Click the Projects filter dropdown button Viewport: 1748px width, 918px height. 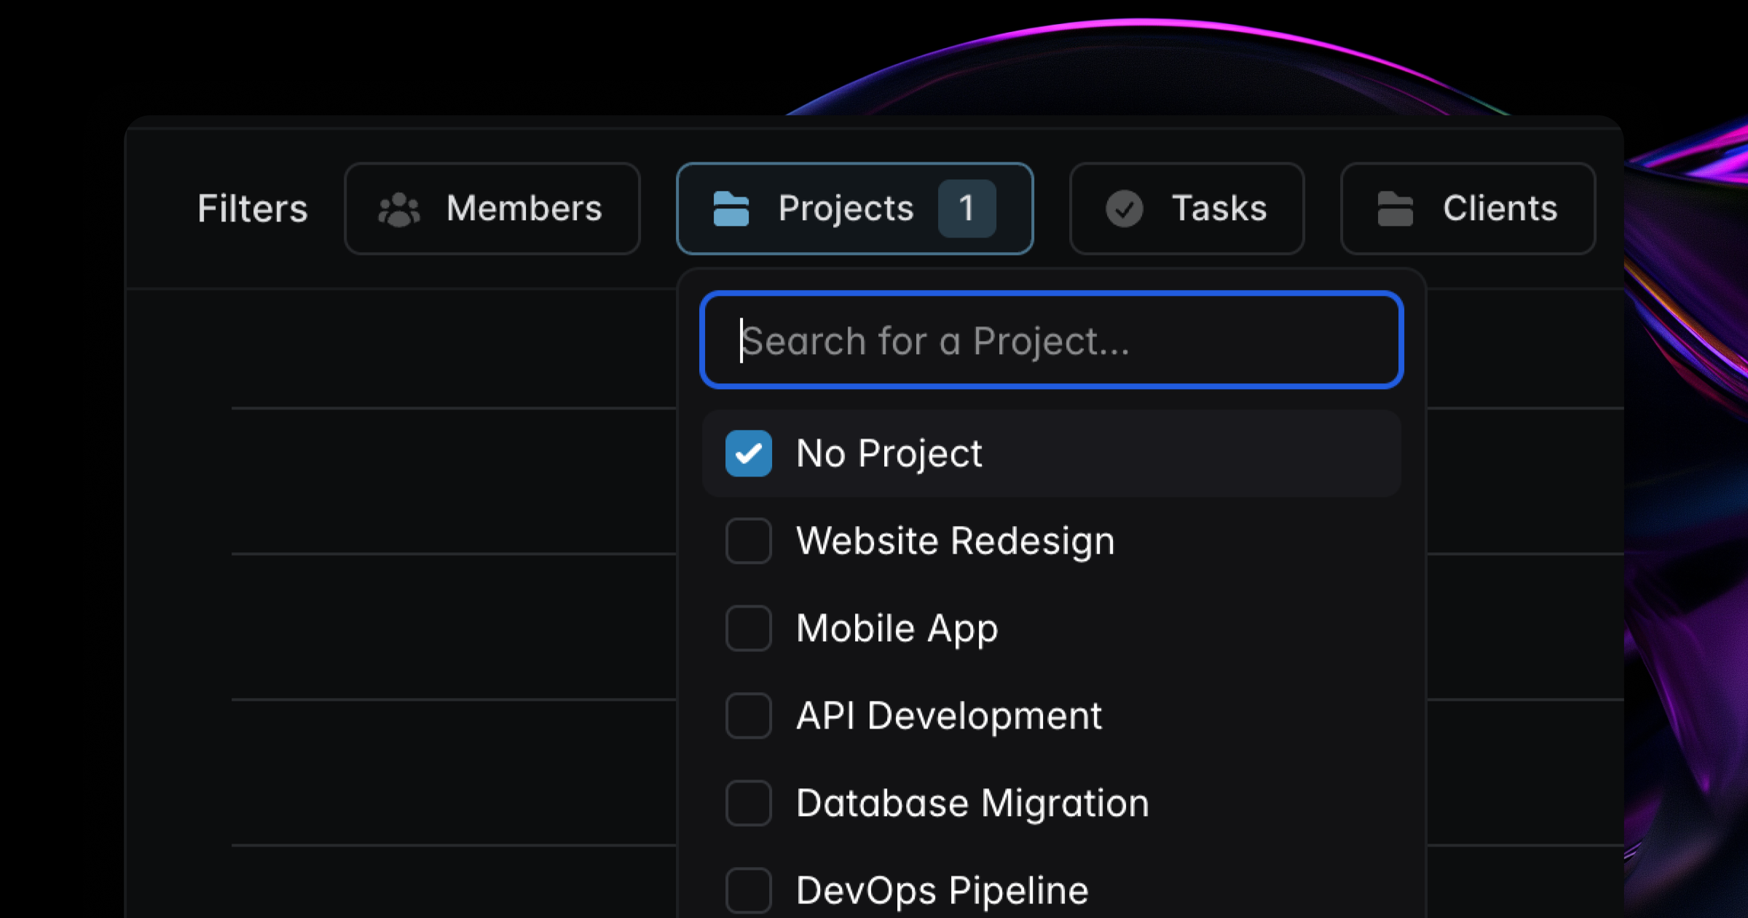(854, 208)
